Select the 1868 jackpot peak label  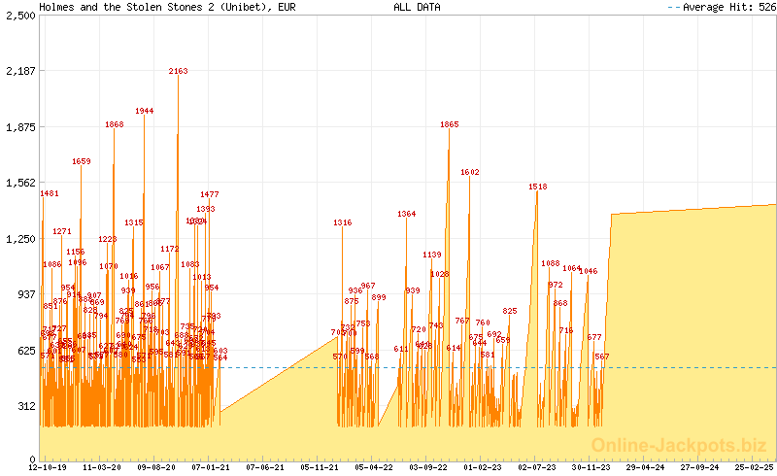tap(115, 124)
